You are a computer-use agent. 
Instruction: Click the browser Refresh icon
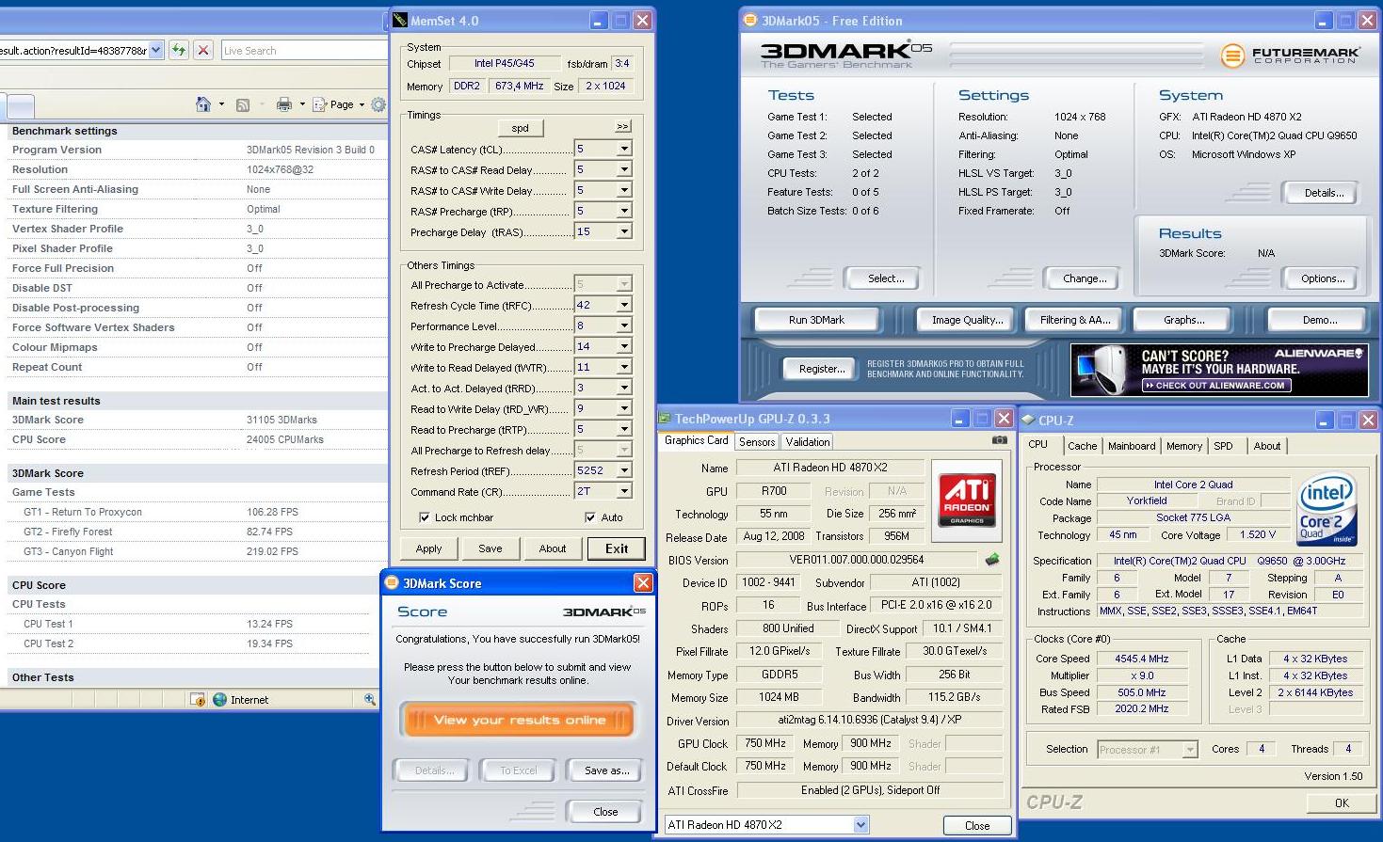(x=179, y=50)
